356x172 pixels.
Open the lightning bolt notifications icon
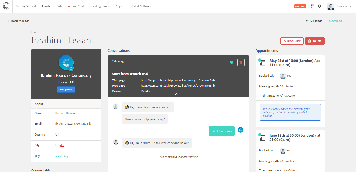point(312,6)
